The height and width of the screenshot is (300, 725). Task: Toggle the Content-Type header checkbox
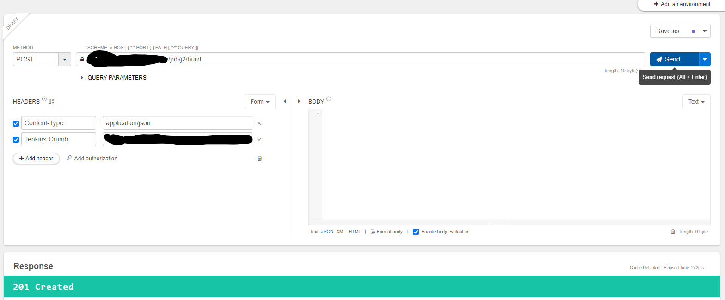(16, 123)
